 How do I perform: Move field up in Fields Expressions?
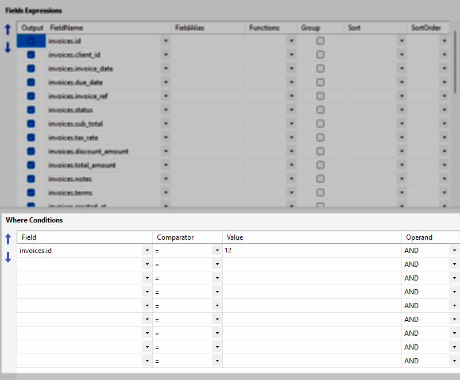[8, 29]
